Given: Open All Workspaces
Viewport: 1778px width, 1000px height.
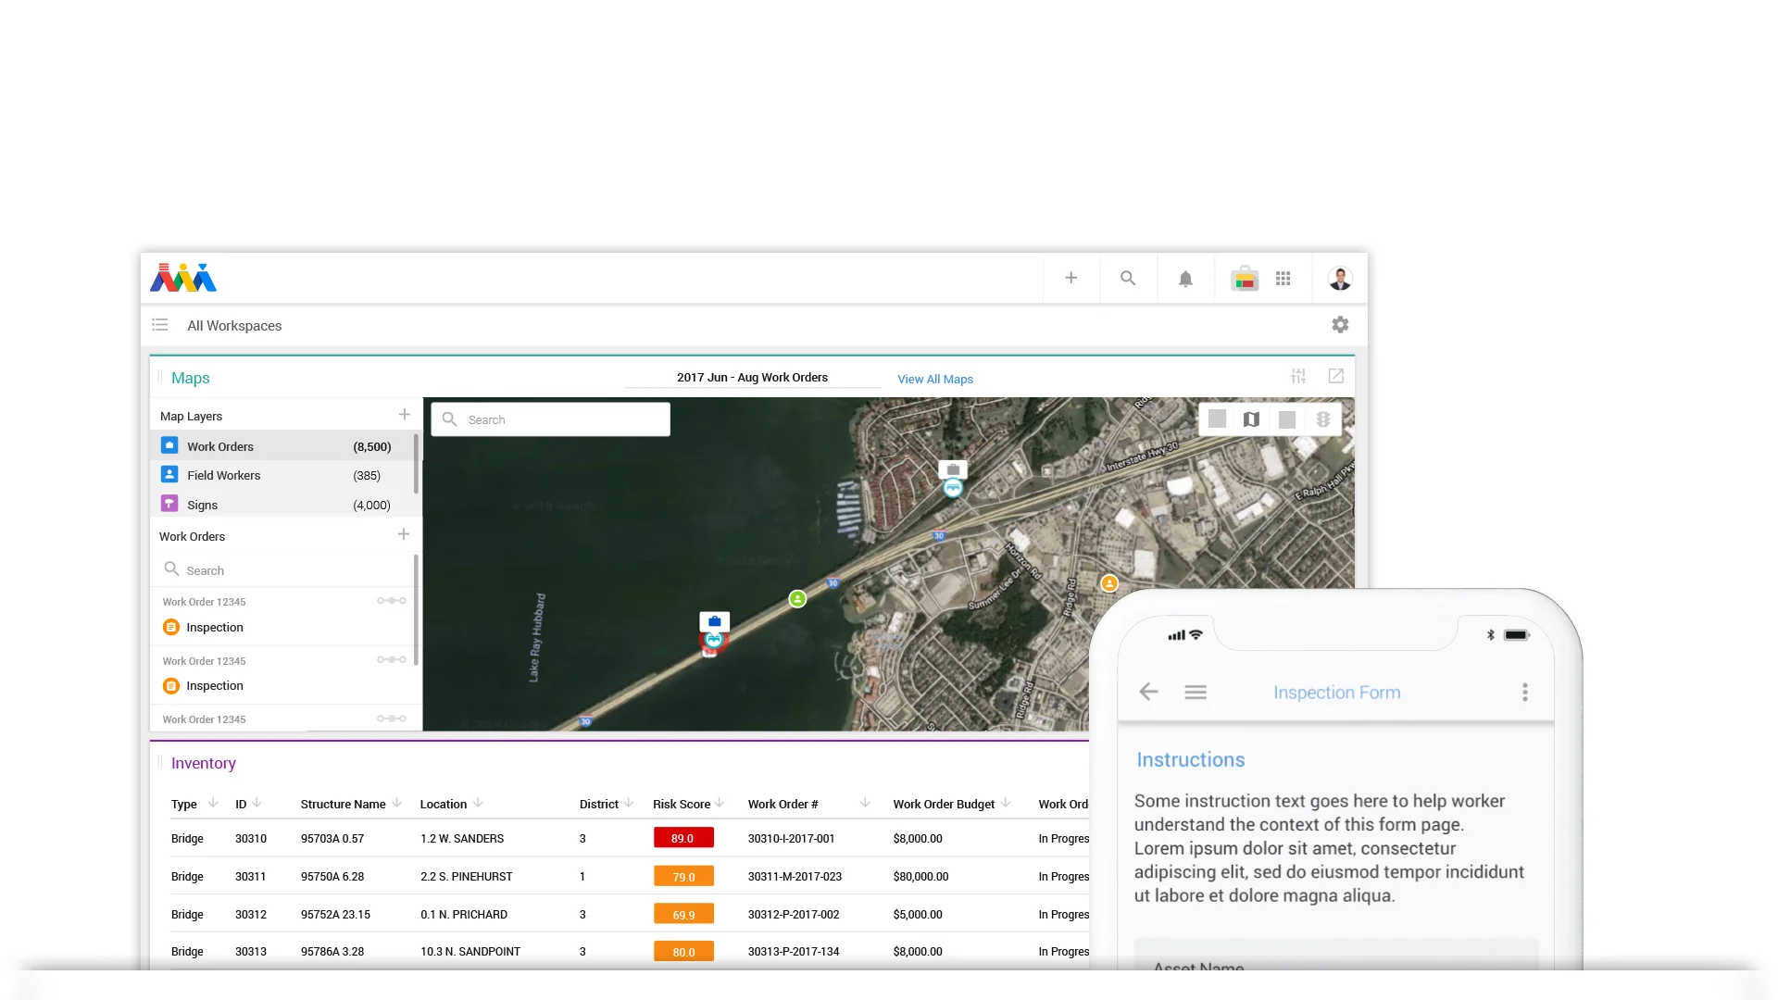Looking at the screenshot, I should click(234, 326).
